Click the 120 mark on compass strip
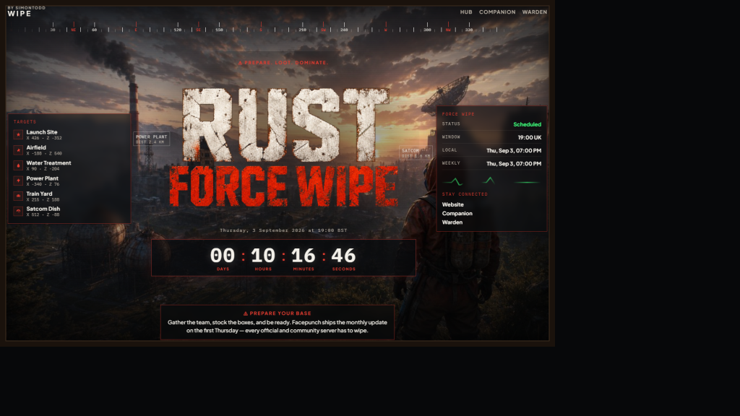740x416 pixels. point(178,30)
